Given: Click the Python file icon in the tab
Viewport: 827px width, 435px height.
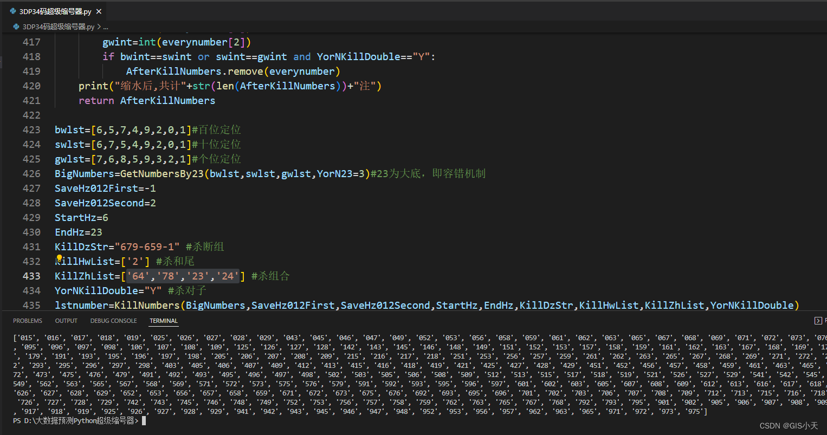Looking at the screenshot, I should coord(13,11).
